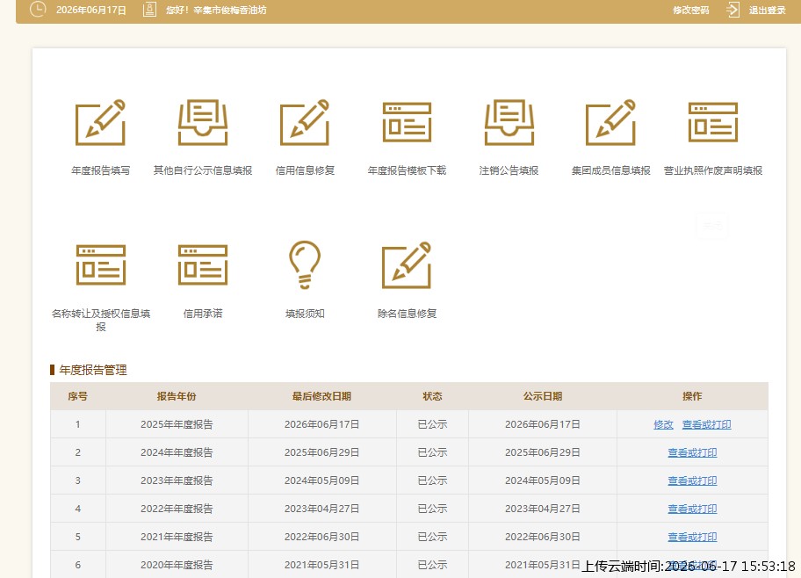Open the 信用信息修复 icon

coord(305,123)
